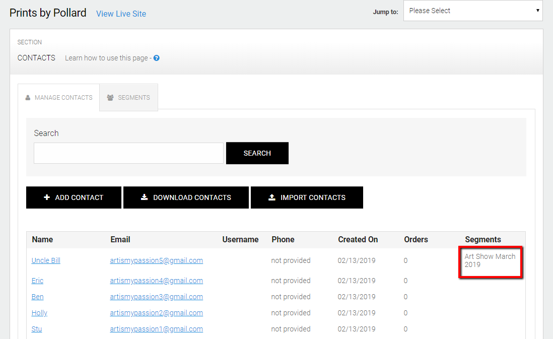The height and width of the screenshot is (339, 553).
Task: Click the Art Show March 2019 segment
Action: 490,260
